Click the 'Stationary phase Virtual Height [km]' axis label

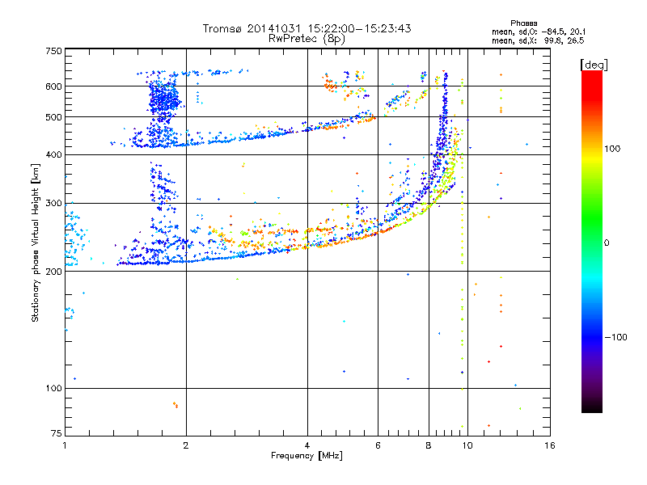click(36, 243)
